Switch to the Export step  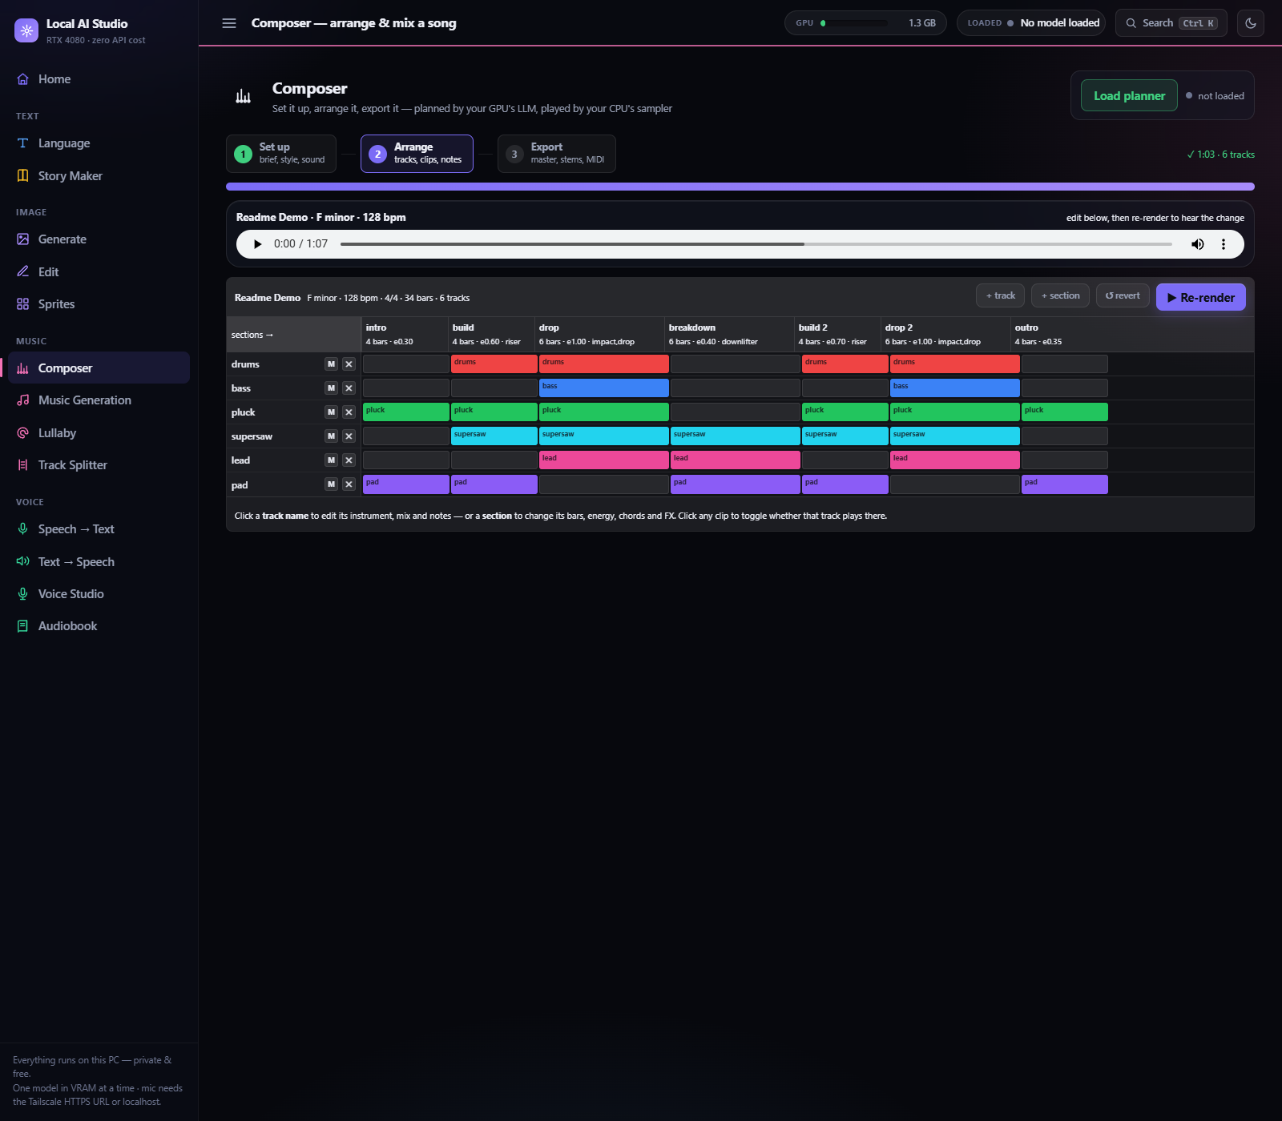(x=557, y=154)
